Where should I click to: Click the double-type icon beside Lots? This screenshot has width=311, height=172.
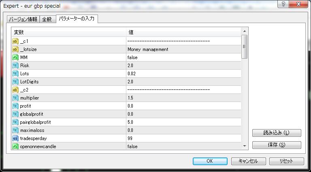pos(15,74)
